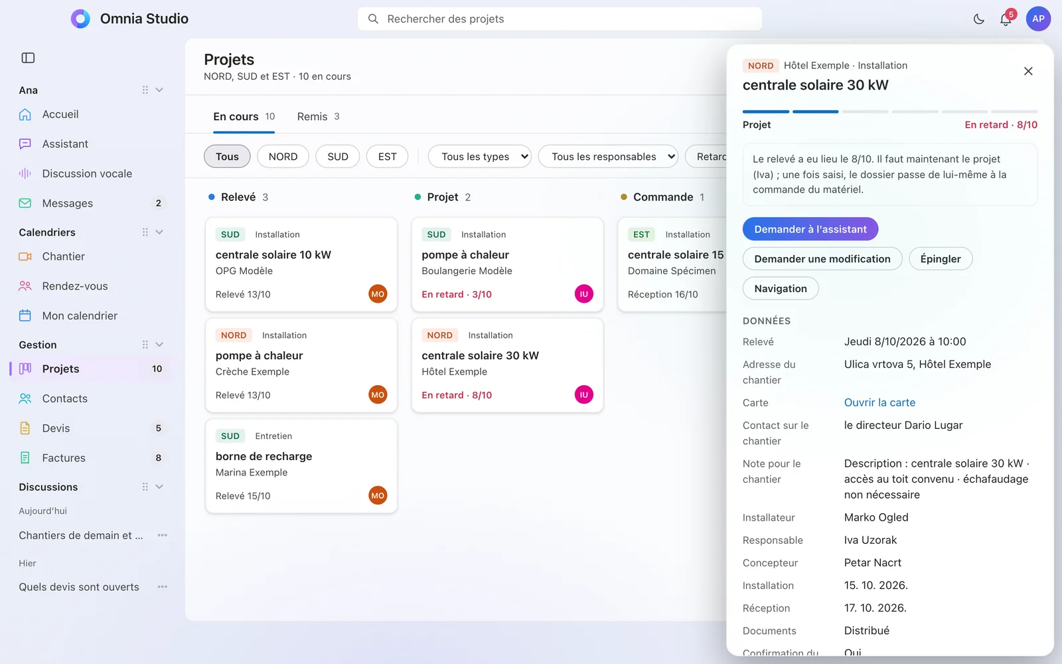Go to Accueil home icon

[25, 114]
